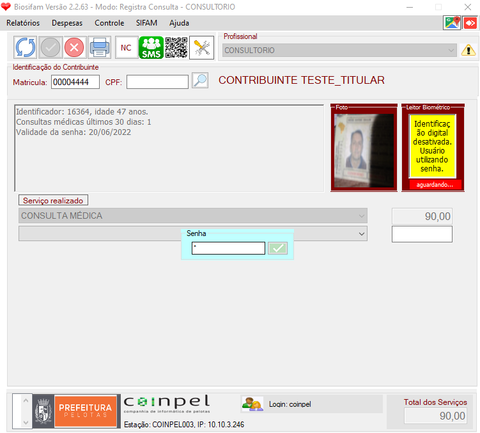Click the blue refresh arrows icon
The height and width of the screenshot is (433, 480).
pyautogui.click(x=26, y=47)
